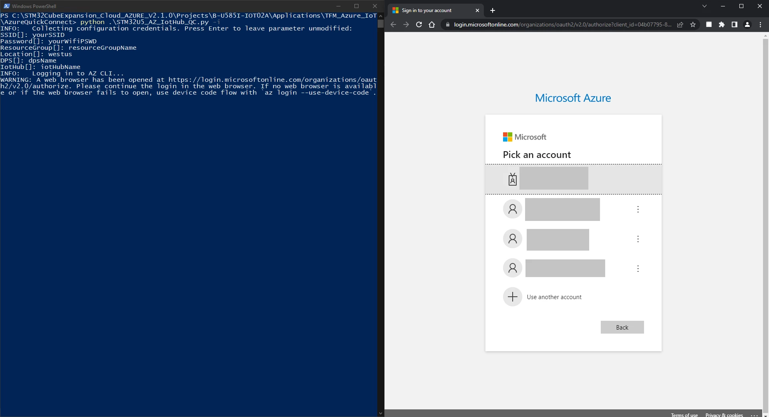This screenshot has width=769, height=417.
Task: Click the PowerShell window title icon
Action: point(6,6)
